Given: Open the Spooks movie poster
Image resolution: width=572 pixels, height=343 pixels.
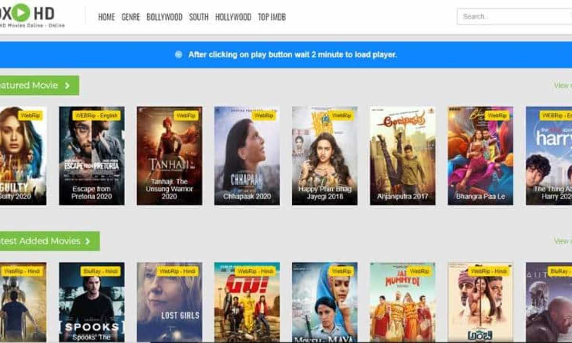Looking at the screenshot, I should (92, 302).
